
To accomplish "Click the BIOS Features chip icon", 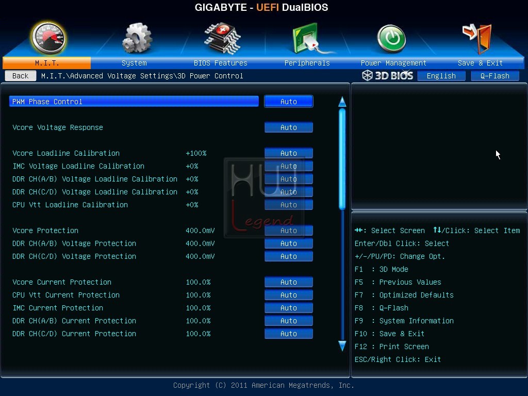I will tap(222, 38).
